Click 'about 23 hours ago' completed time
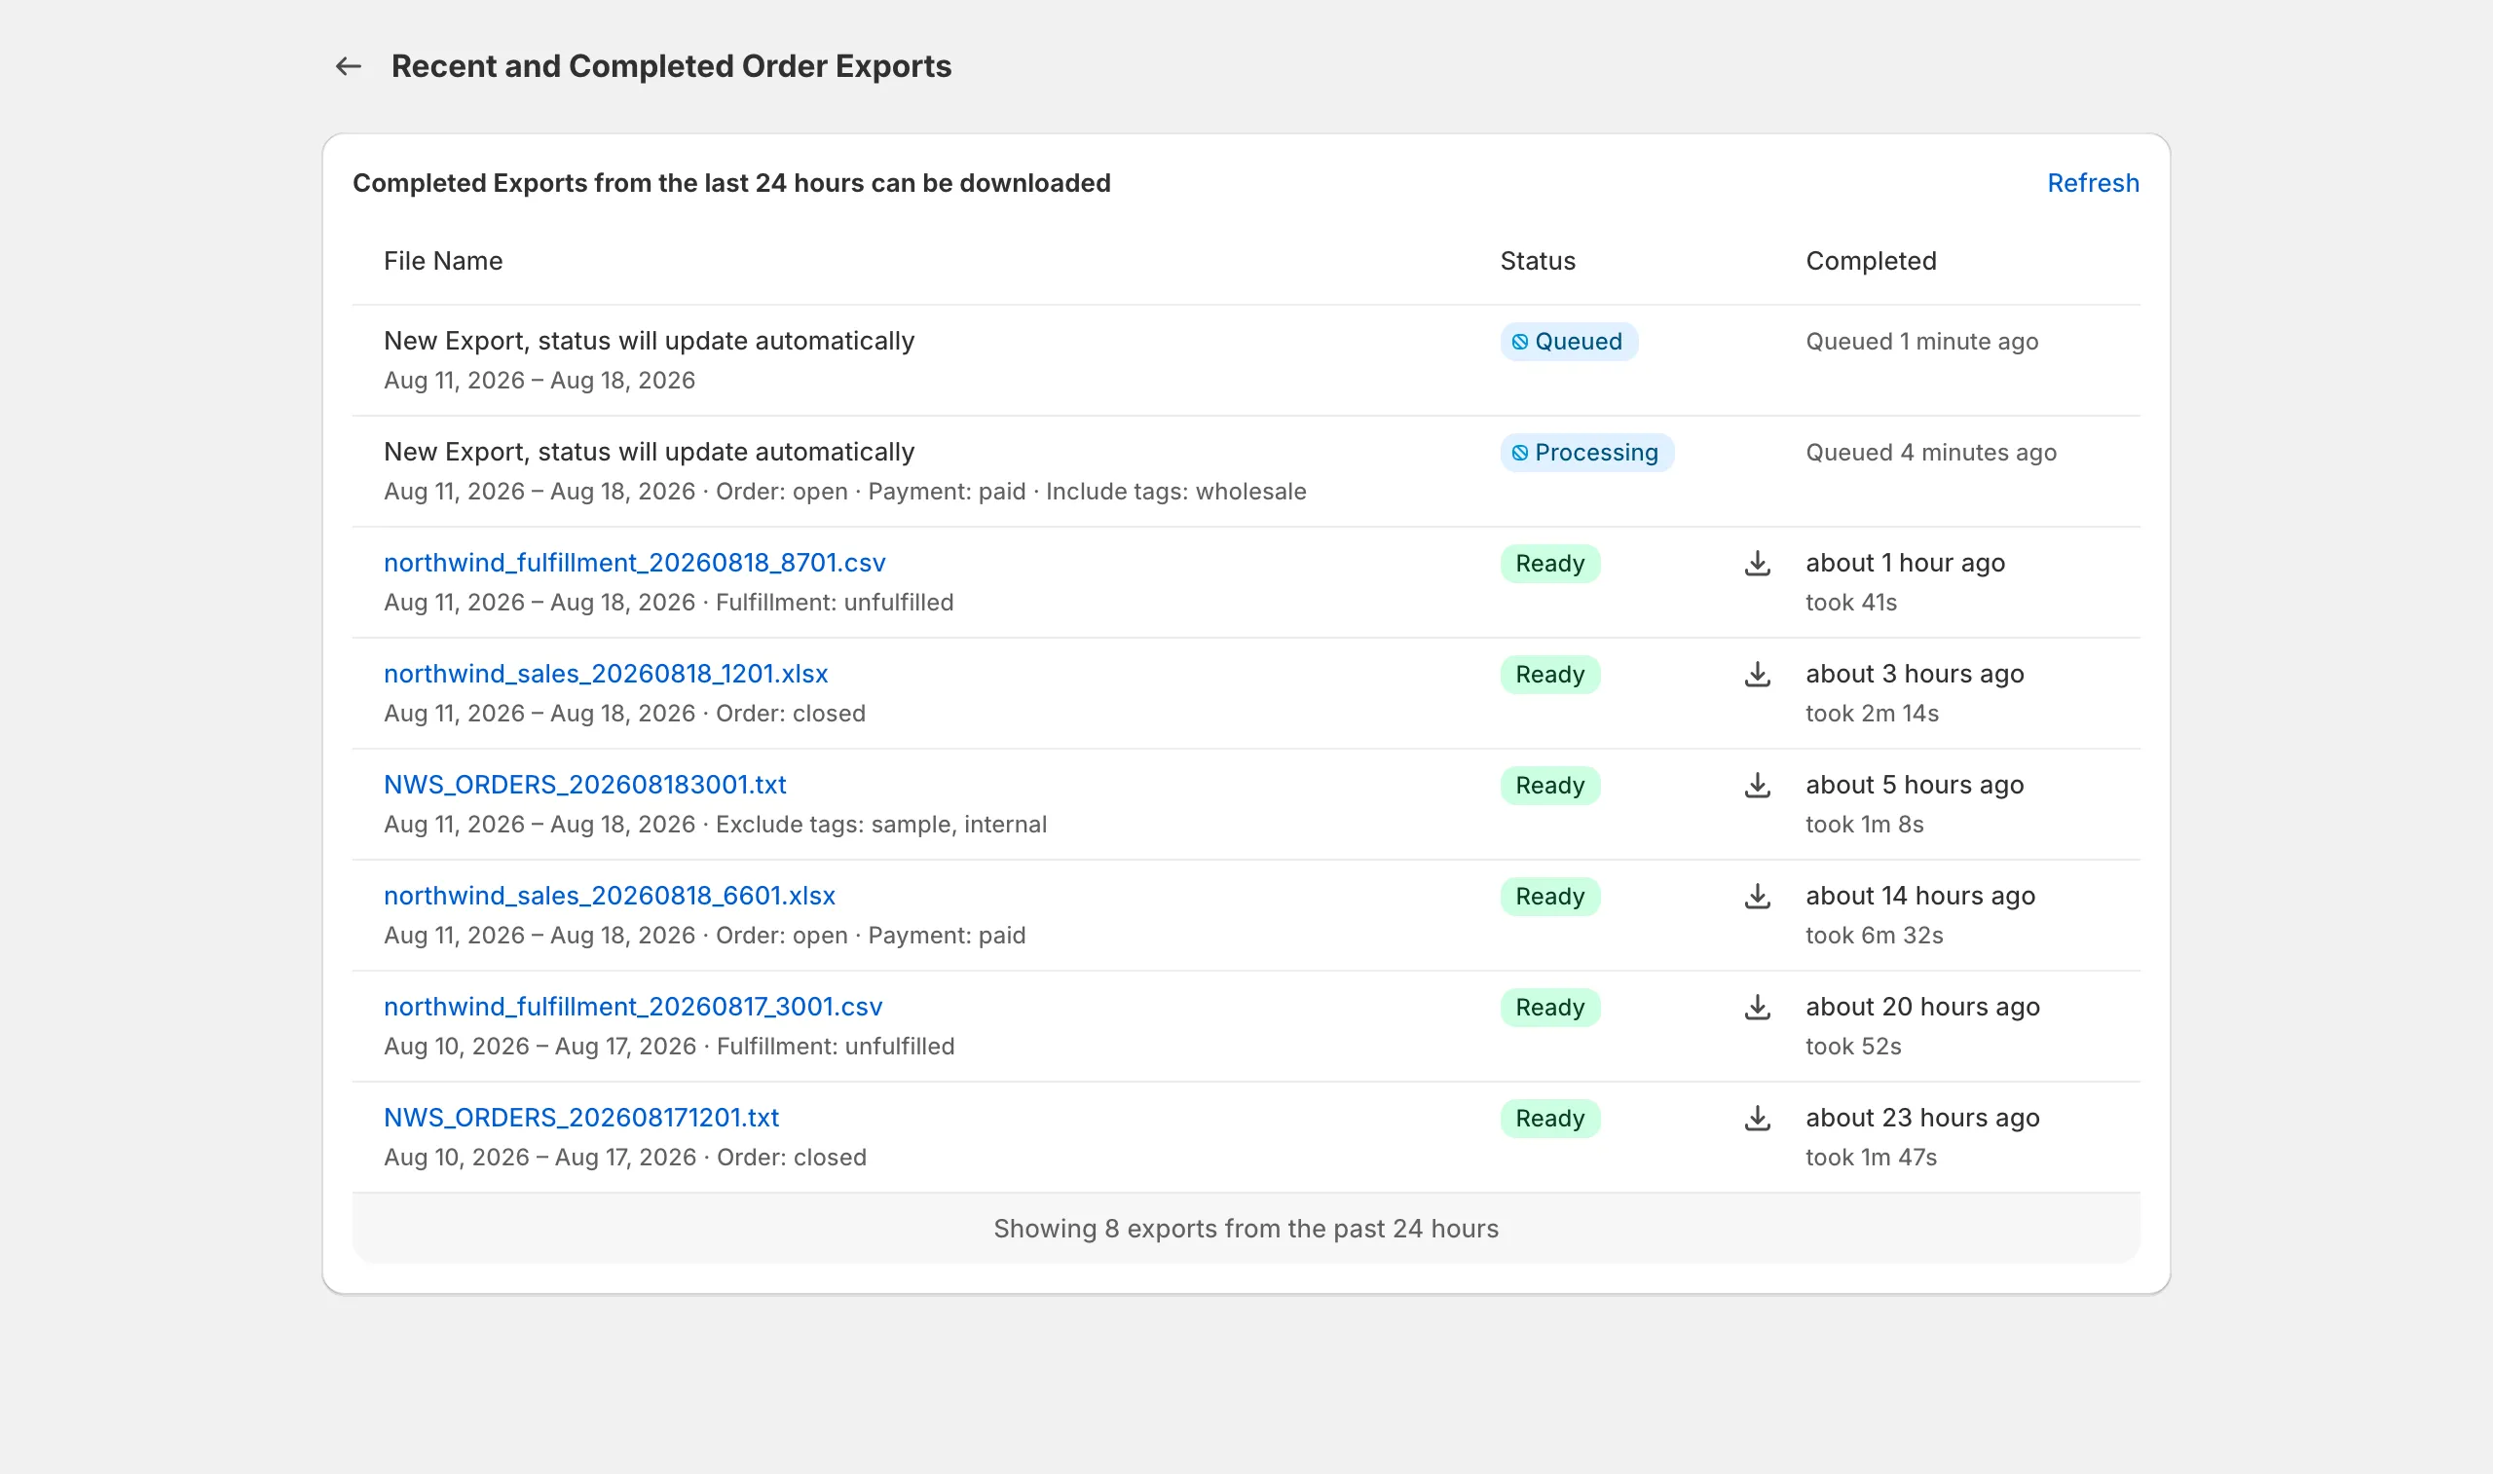Screen dimensions: 2493x1474 tap(1923, 1118)
